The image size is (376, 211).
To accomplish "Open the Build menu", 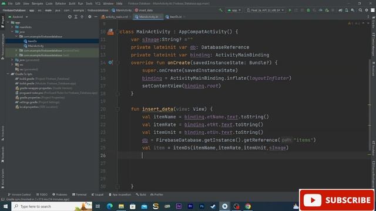I will [72, 4].
